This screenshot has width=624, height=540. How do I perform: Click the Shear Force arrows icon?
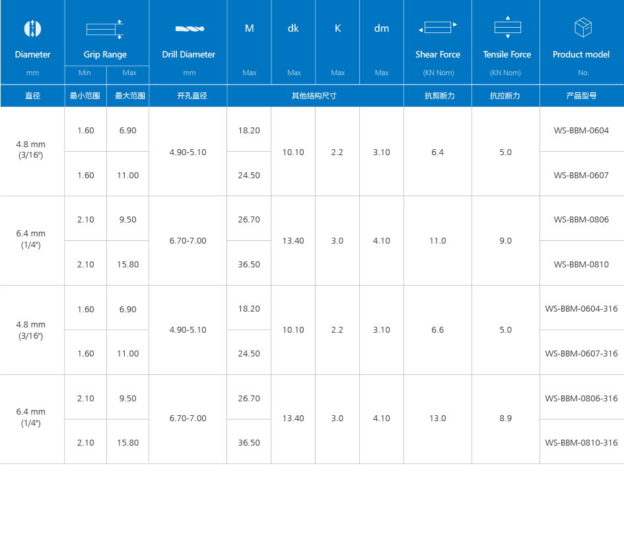point(438,28)
